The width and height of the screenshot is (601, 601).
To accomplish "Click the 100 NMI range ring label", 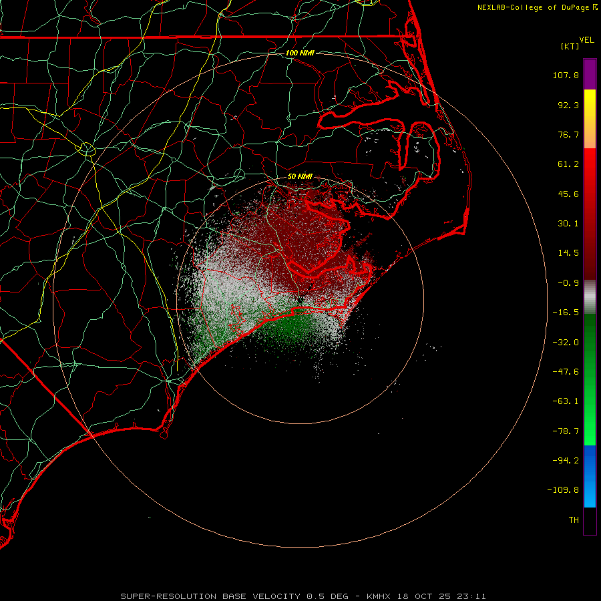I will tap(300, 53).
